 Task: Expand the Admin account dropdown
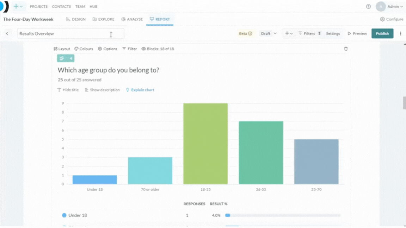click(395, 6)
